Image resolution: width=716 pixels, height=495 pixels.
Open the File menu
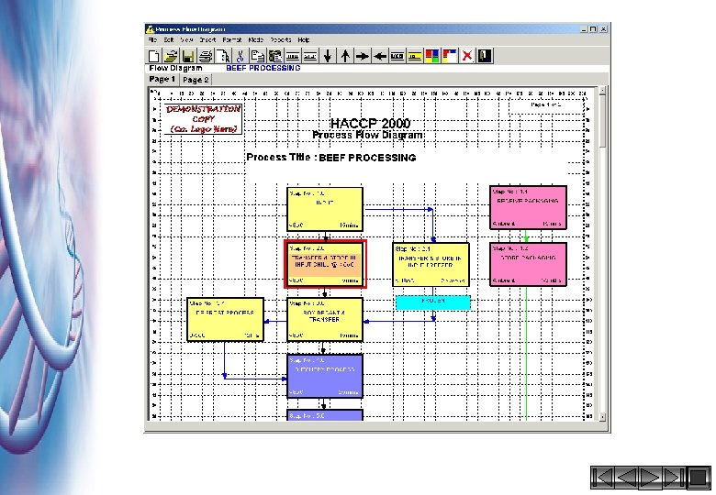tap(152, 39)
